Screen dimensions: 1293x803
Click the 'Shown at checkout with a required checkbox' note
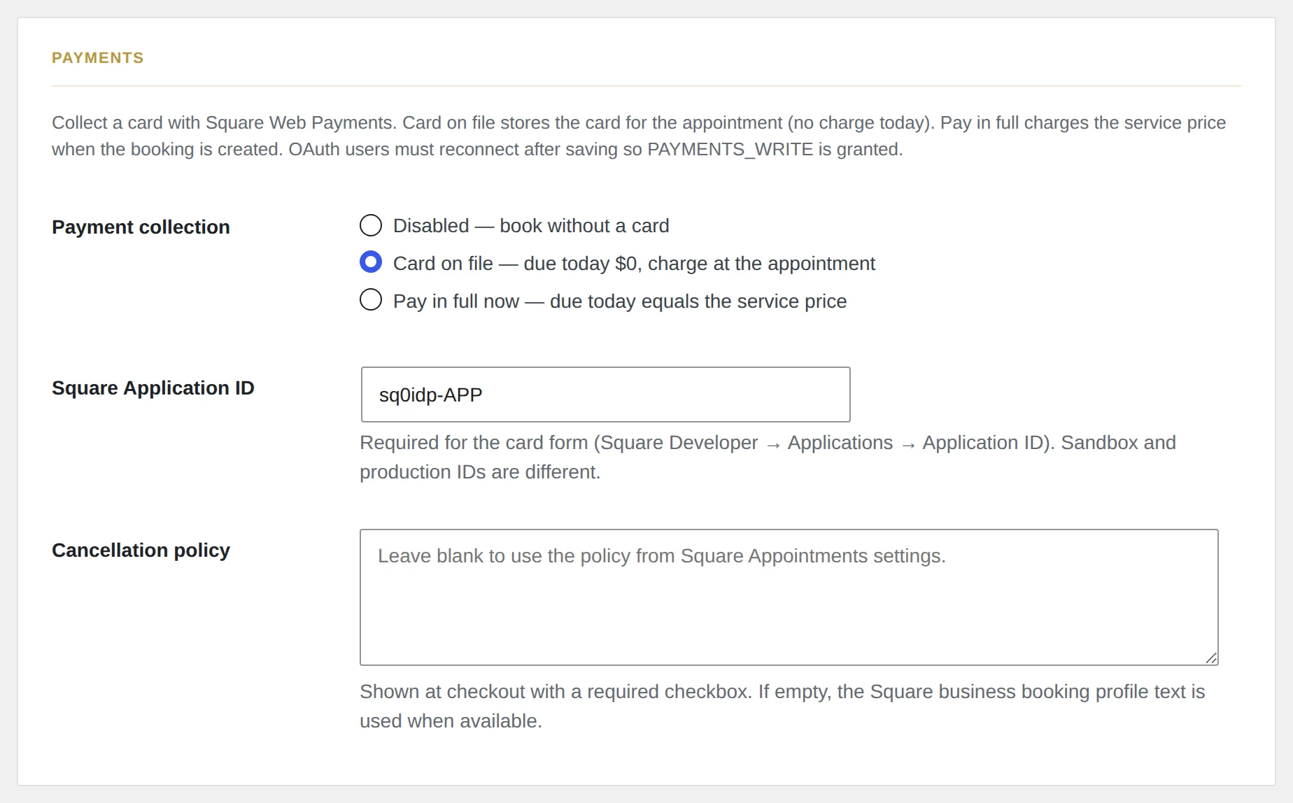[782, 706]
